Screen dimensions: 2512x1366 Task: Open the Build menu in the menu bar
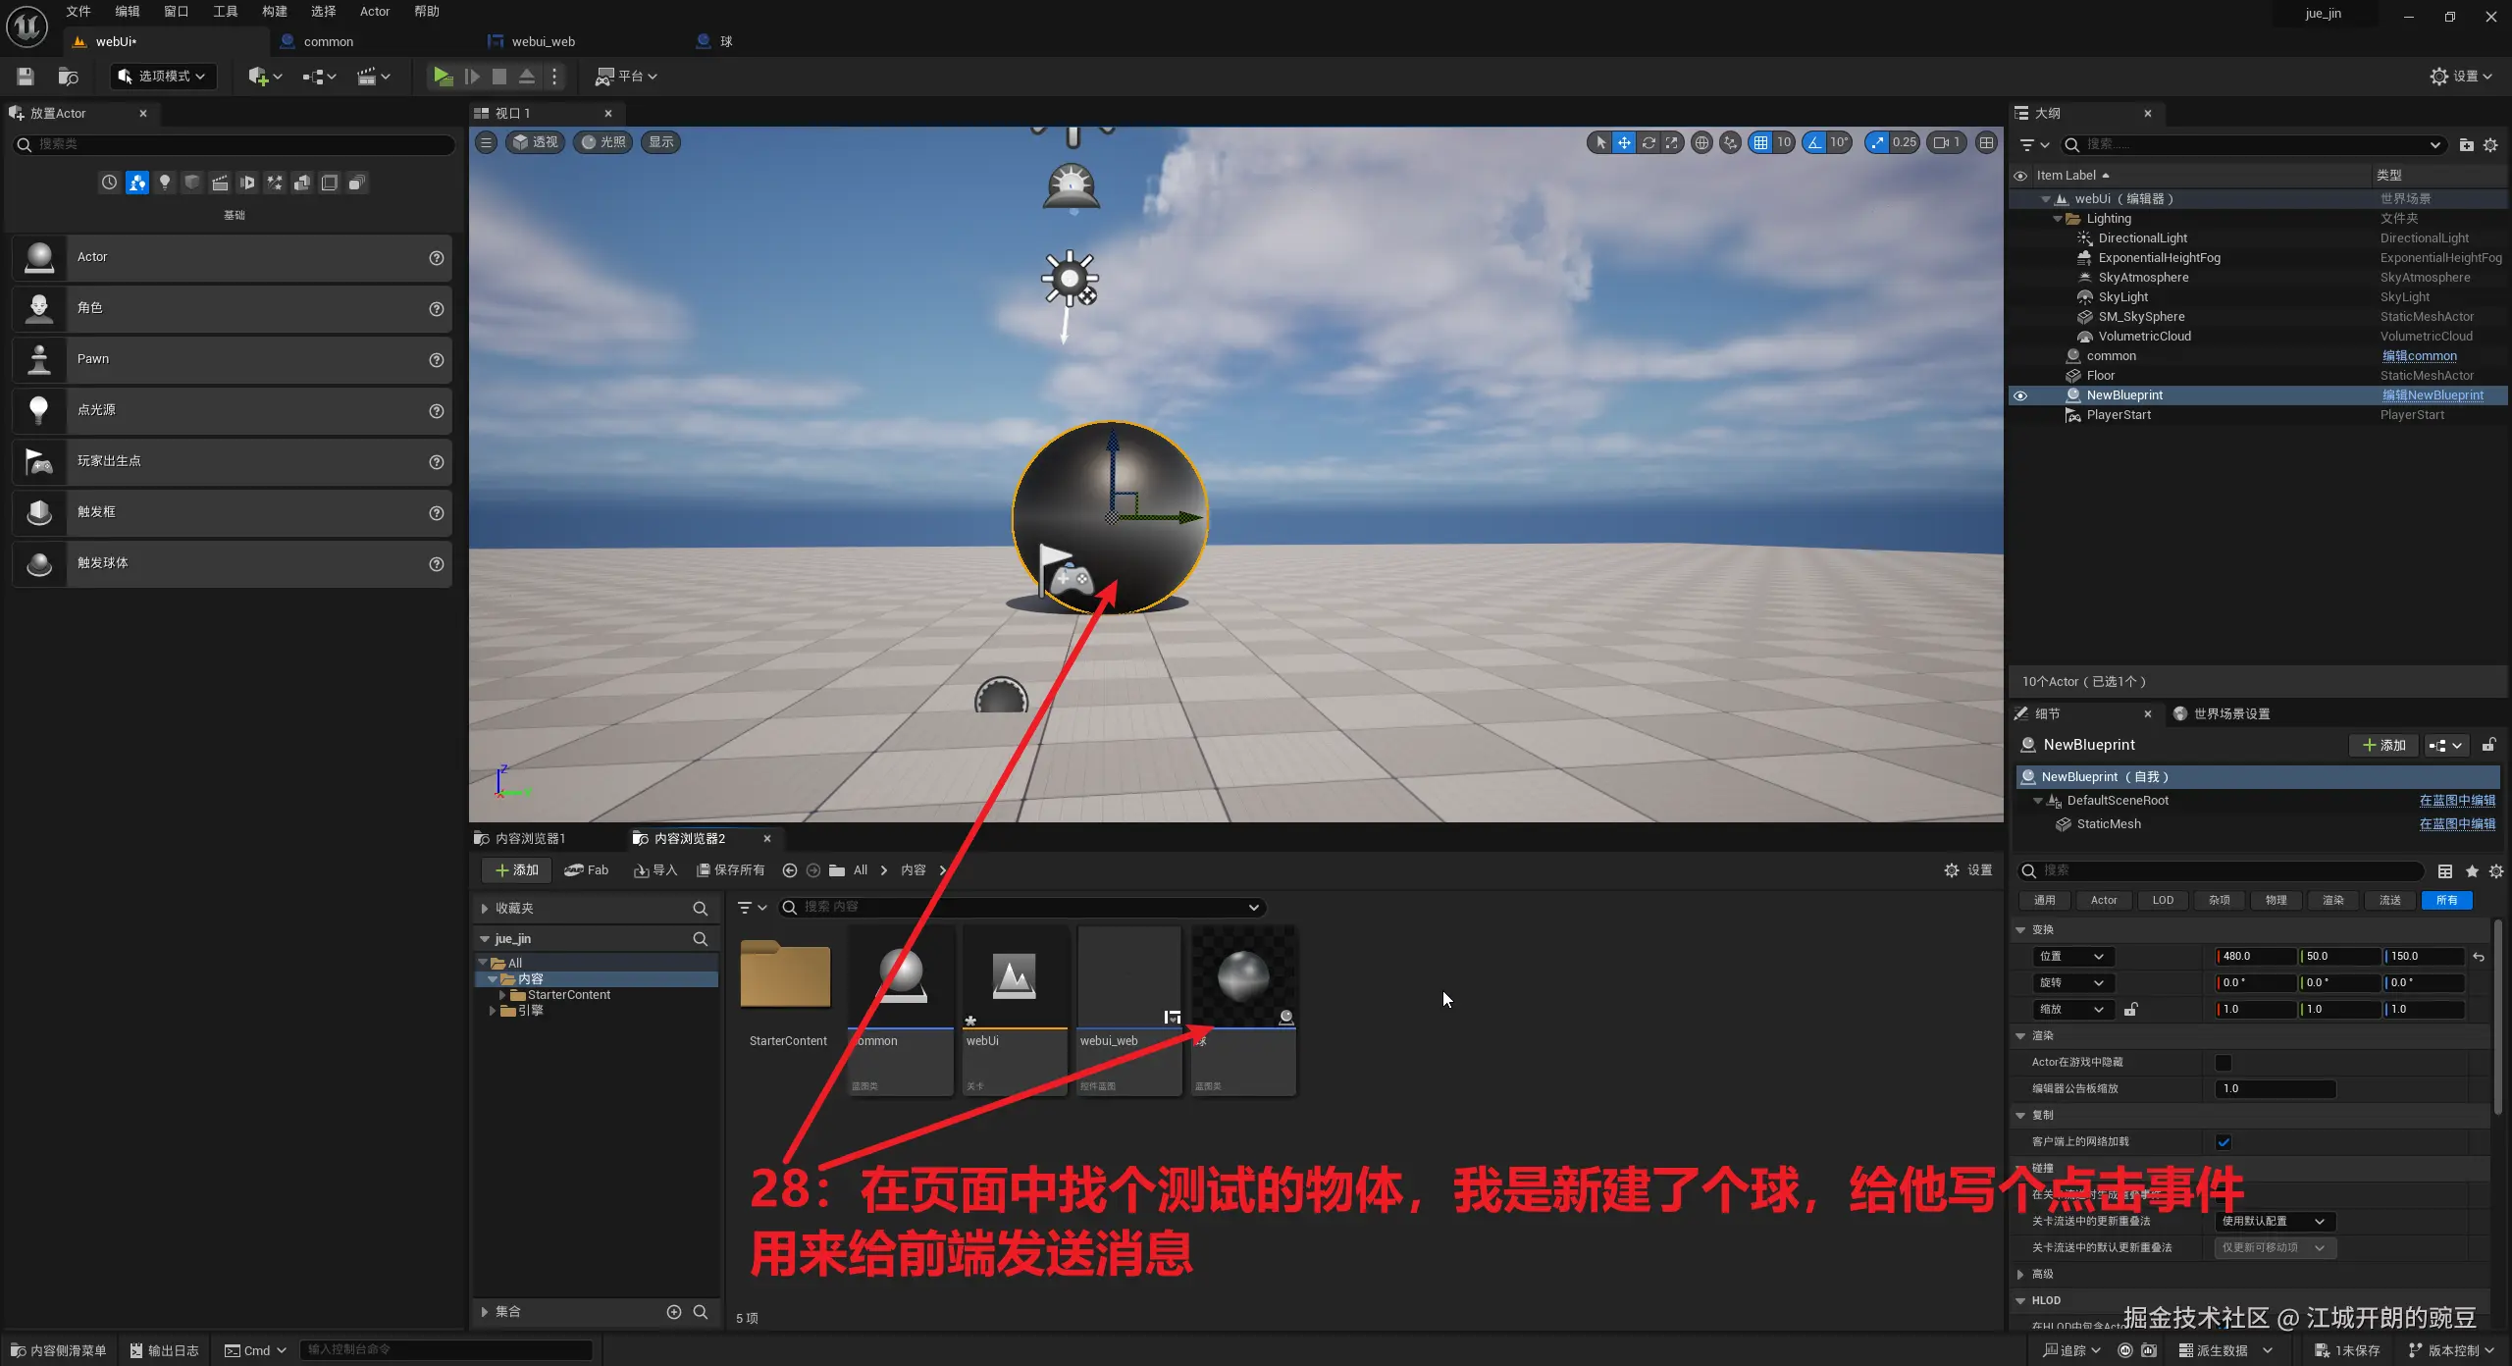tap(274, 12)
